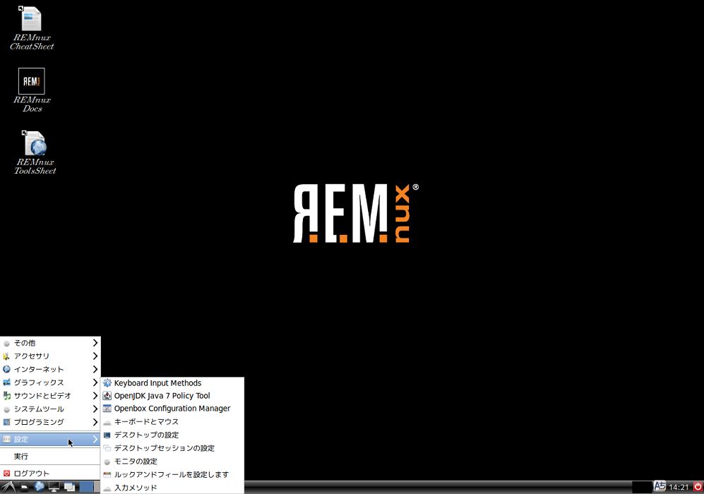
Task: Expand the グラフィックス submenu
Action: (50, 382)
